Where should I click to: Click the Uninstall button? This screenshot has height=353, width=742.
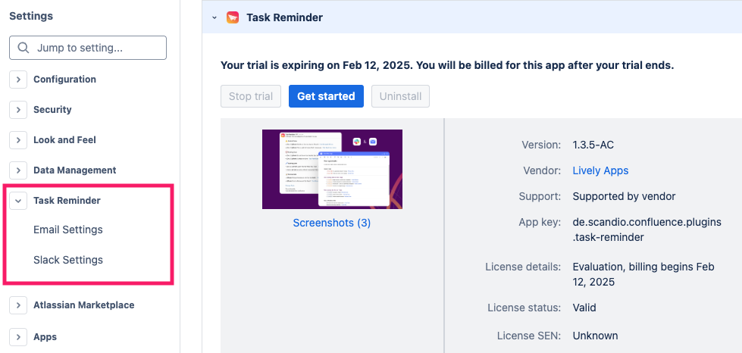[x=401, y=96]
